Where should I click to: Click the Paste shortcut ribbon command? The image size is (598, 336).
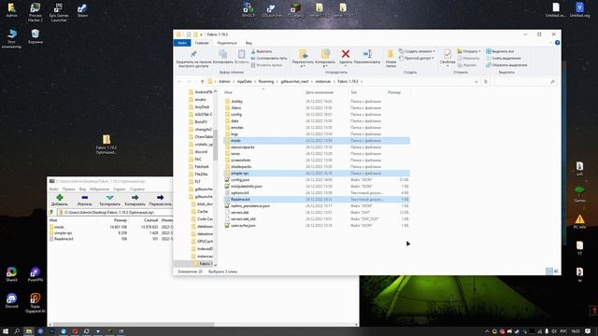click(x=266, y=65)
